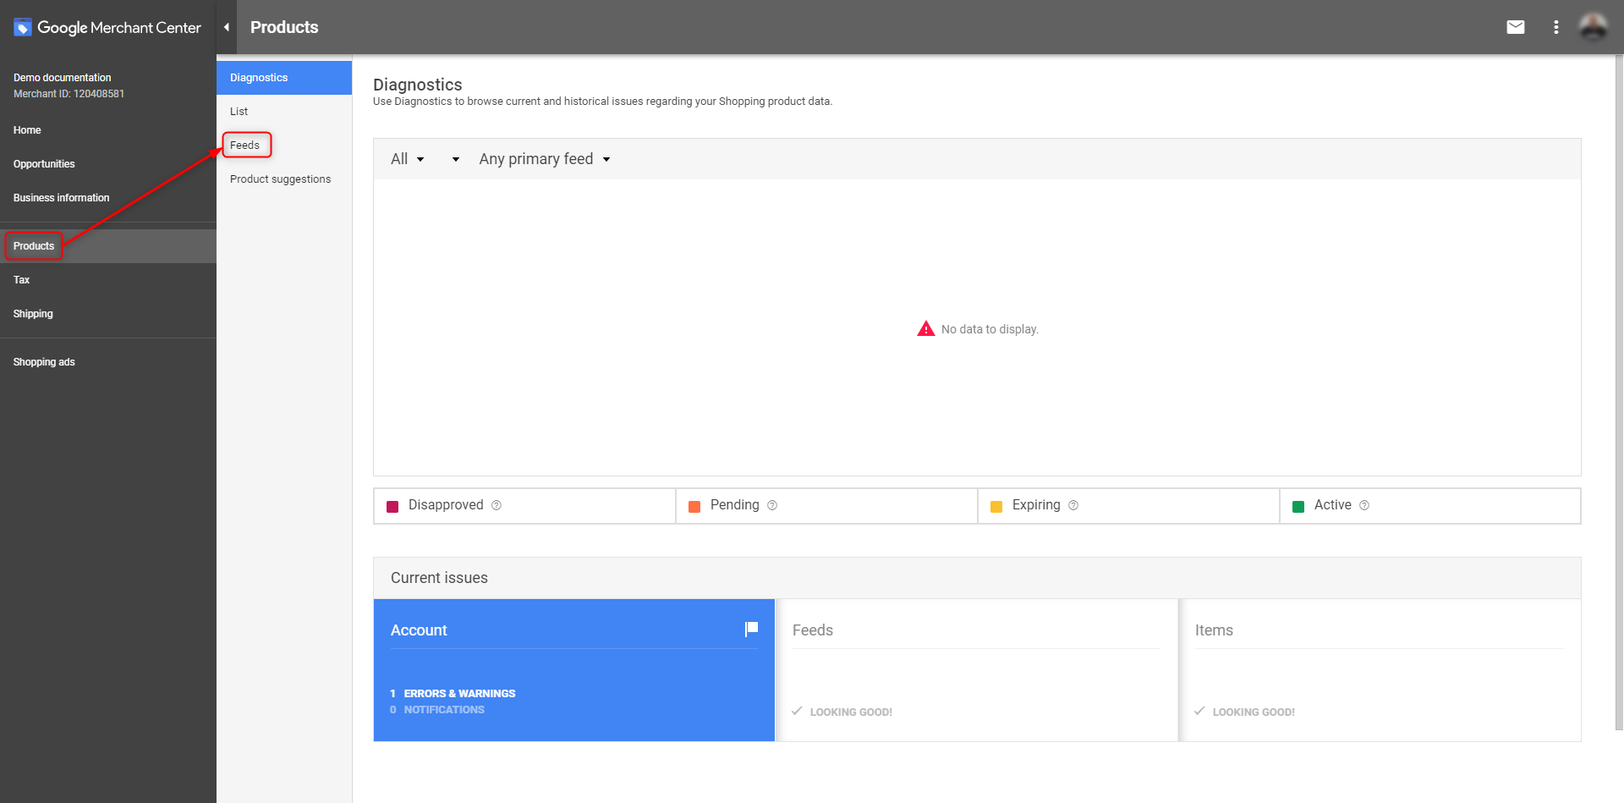Screen dimensions: 1624x803
Task: Open the Any primary feed dropdown
Action: tap(545, 159)
